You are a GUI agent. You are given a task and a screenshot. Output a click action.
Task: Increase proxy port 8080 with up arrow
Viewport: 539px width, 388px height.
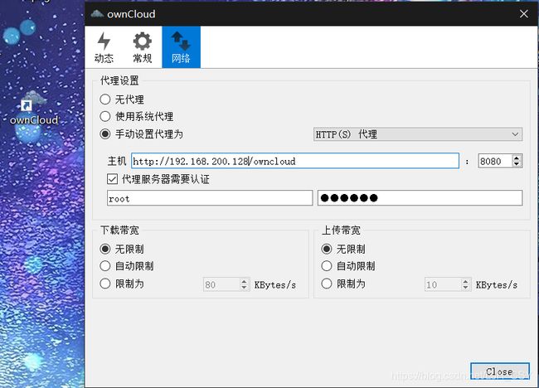[x=517, y=158]
